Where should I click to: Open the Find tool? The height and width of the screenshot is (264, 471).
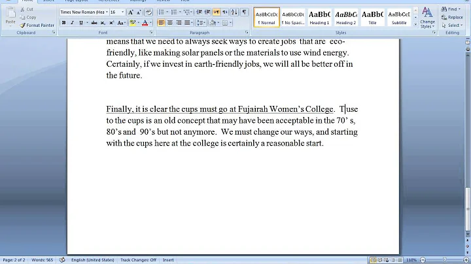click(x=451, y=9)
